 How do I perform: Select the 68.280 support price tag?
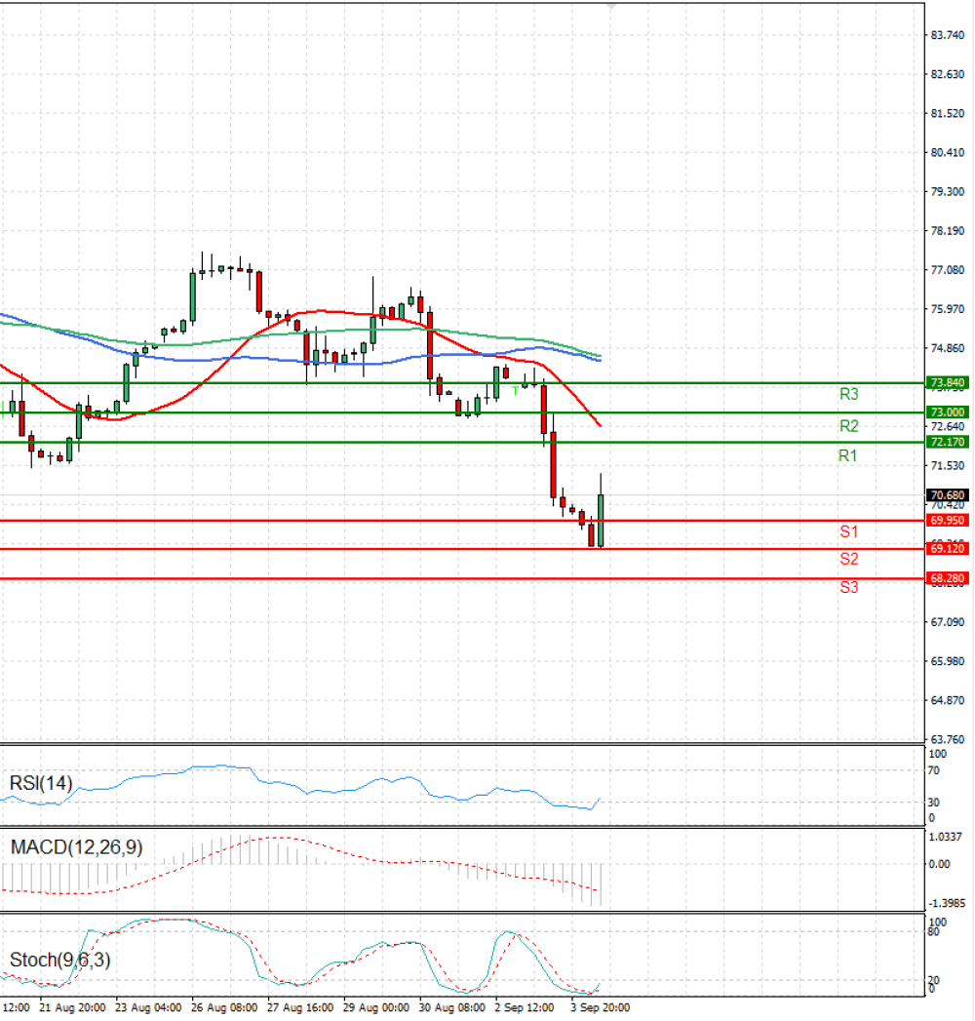tap(947, 578)
